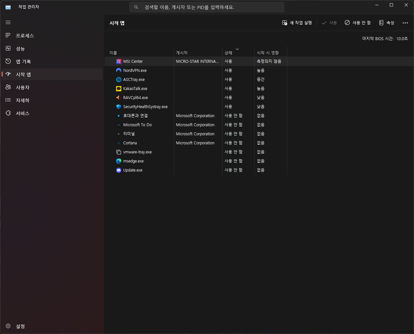Click the 시작 앱 page heading
414x334 pixels.
click(117, 23)
